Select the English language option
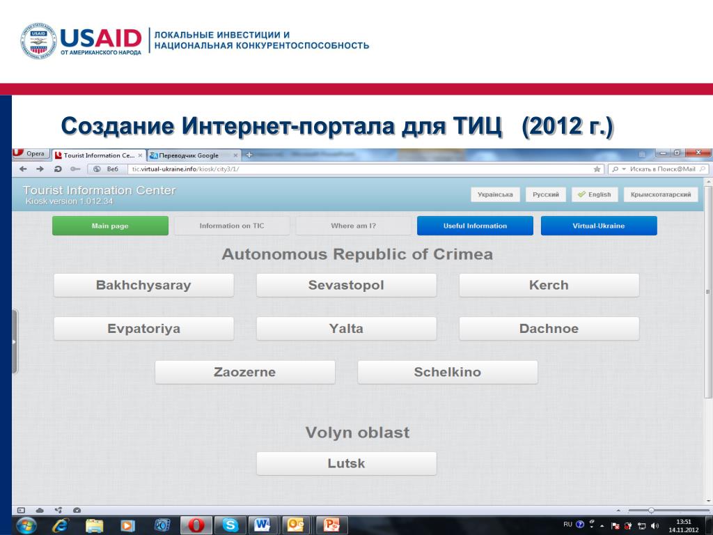Viewport: 713px width, 535px height. tap(594, 195)
